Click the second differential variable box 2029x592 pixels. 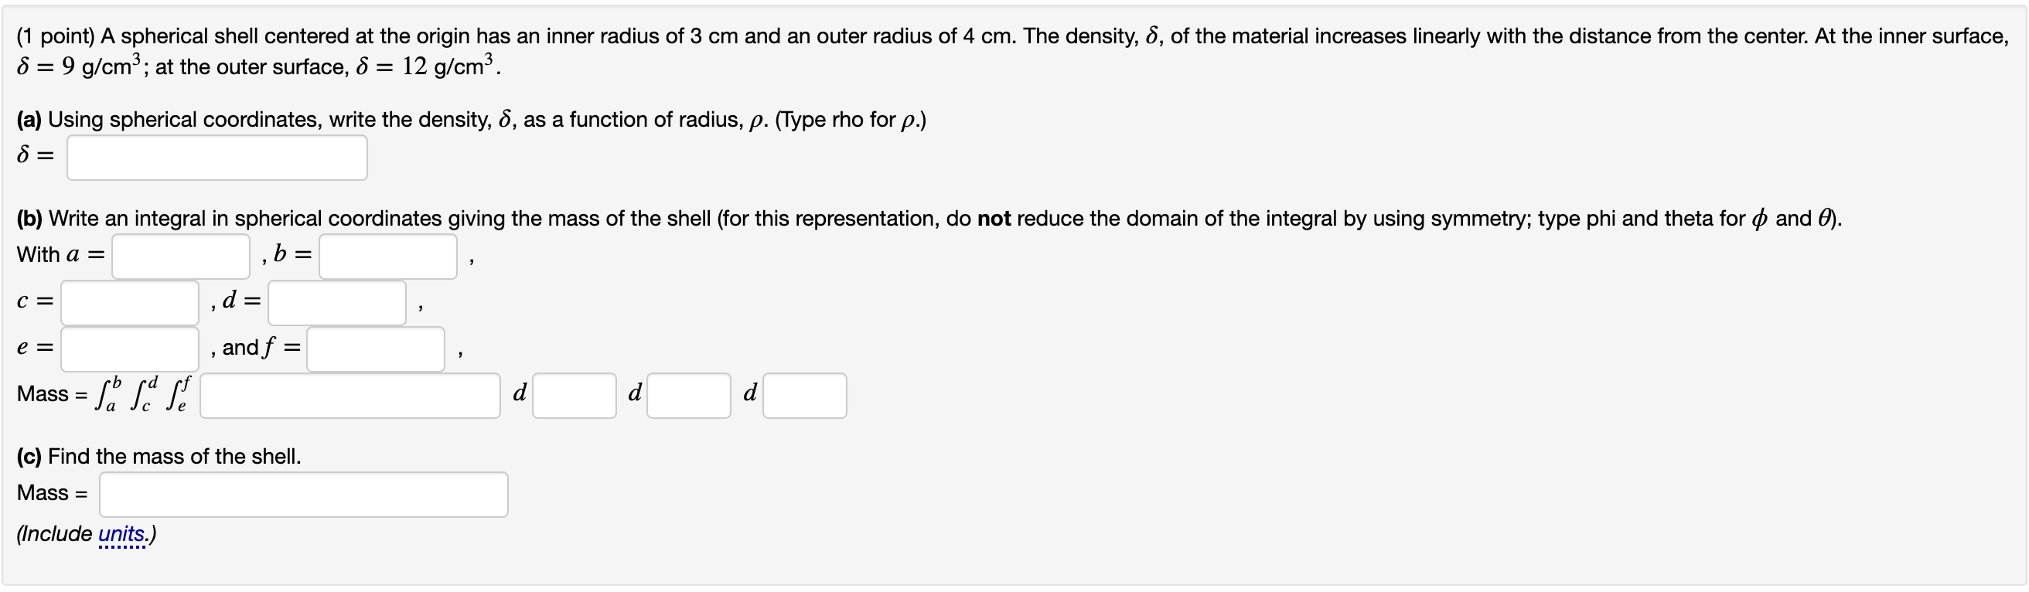click(x=689, y=395)
